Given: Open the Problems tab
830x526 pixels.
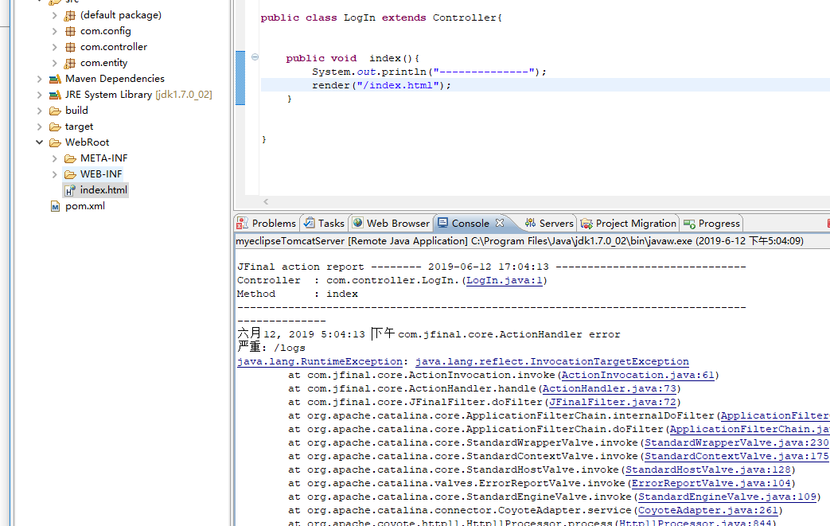Looking at the screenshot, I should click(x=267, y=224).
